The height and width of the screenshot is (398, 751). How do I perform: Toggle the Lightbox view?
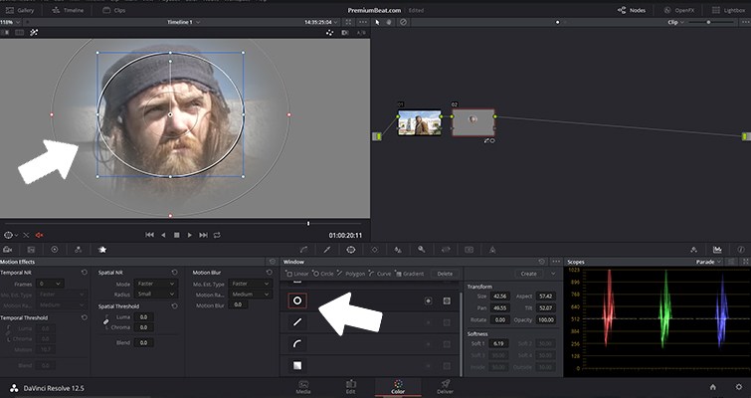(728, 9)
